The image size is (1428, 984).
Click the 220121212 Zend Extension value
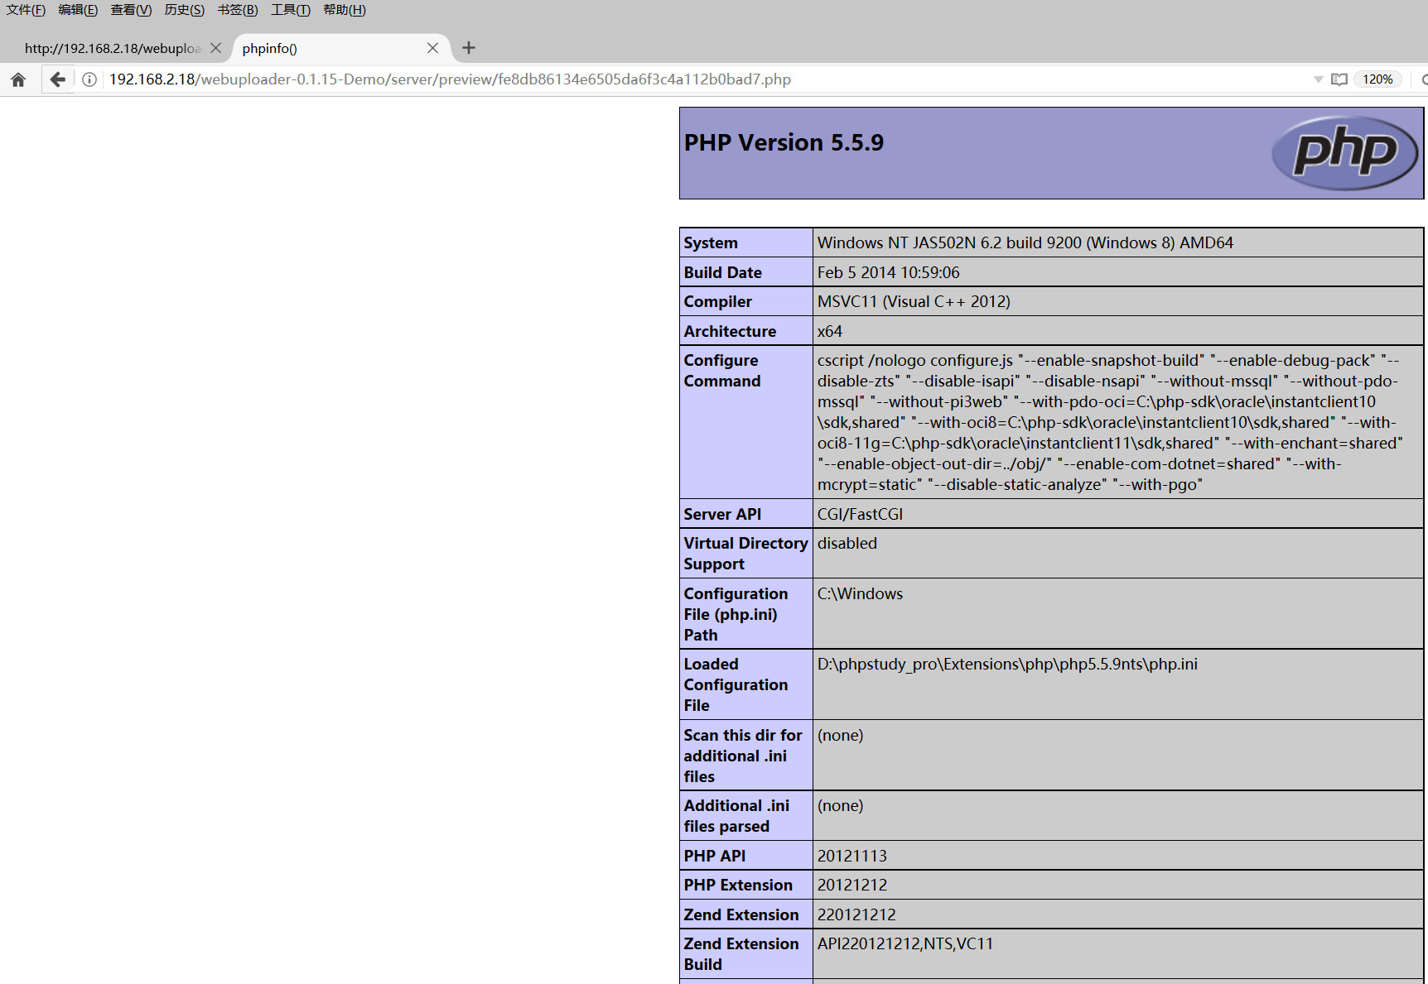pos(857,914)
